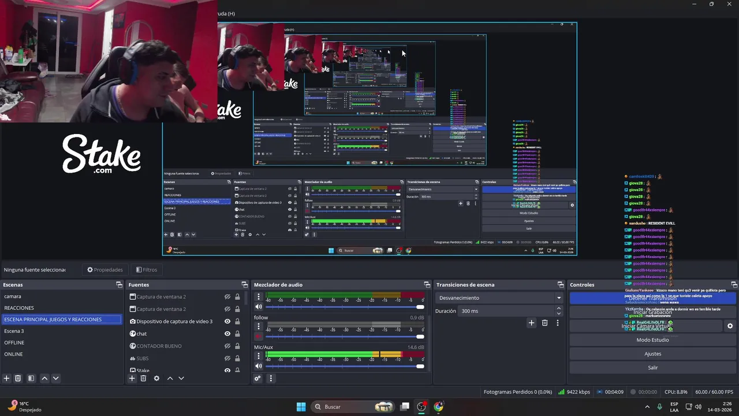
Task: Show the CONTADOR BUENO source
Action: 227,346
